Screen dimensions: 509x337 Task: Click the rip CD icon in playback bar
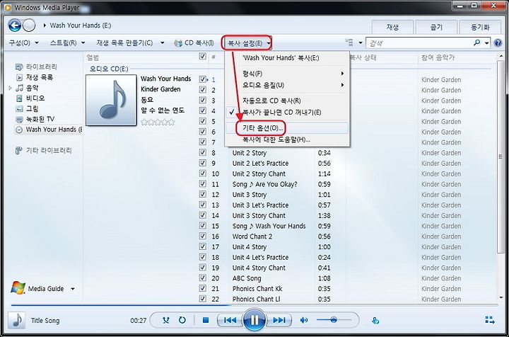point(375,321)
